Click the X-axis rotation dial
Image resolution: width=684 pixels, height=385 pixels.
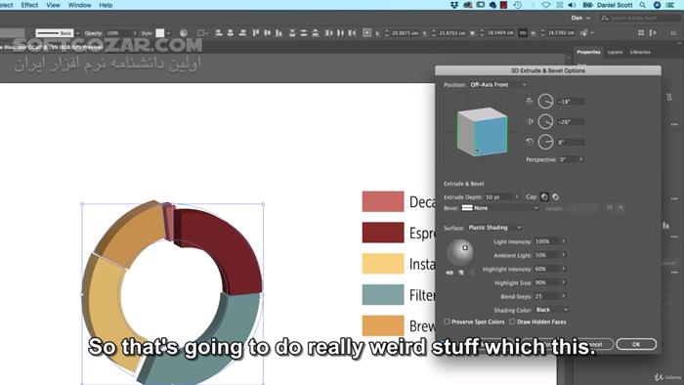[x=545, y=102]
